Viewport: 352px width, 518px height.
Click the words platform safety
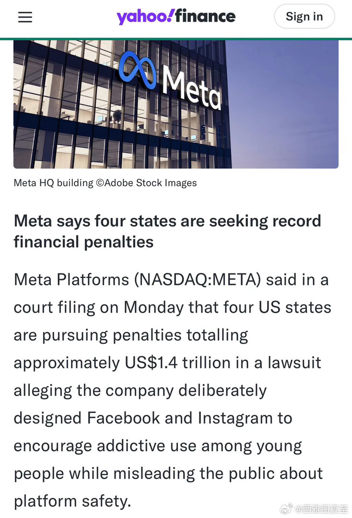(72, 501)
